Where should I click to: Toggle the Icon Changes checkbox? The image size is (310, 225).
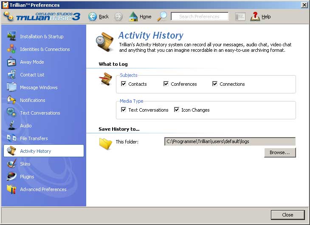tap(177, 110)
